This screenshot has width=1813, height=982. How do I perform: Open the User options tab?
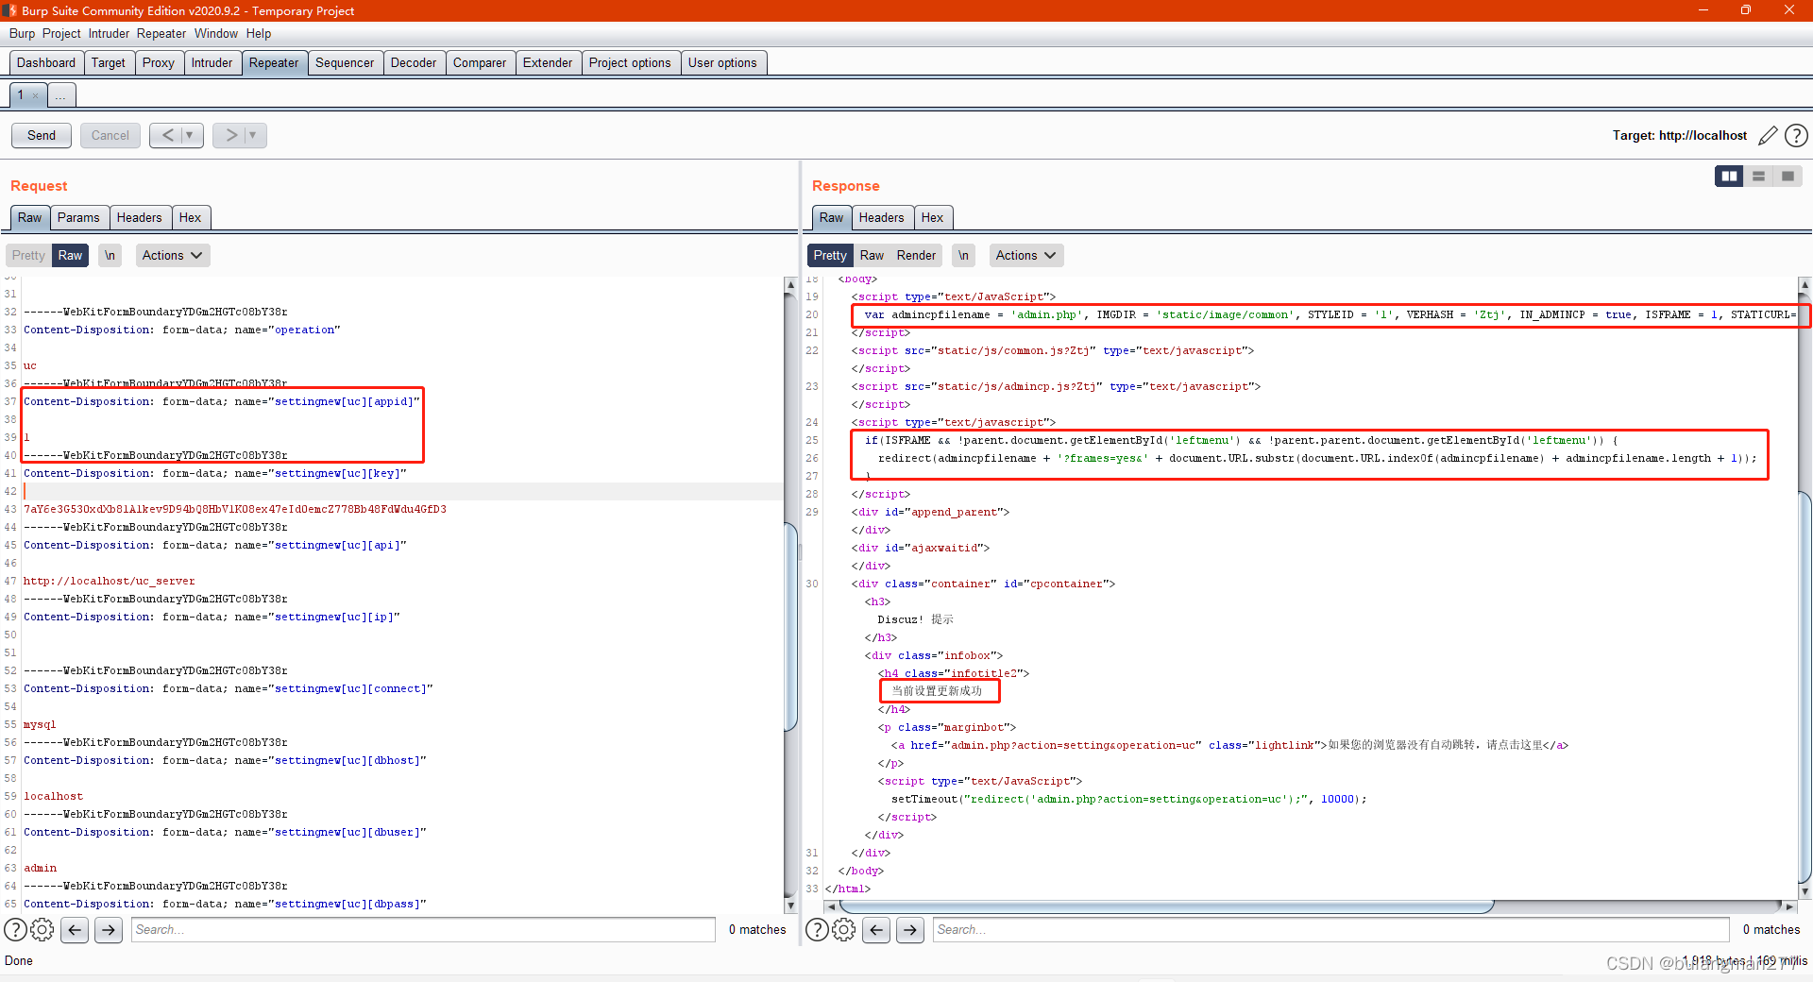[722, 62]
